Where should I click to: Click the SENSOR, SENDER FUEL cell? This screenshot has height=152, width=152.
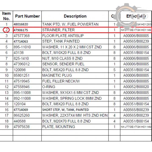pos(75,64)
